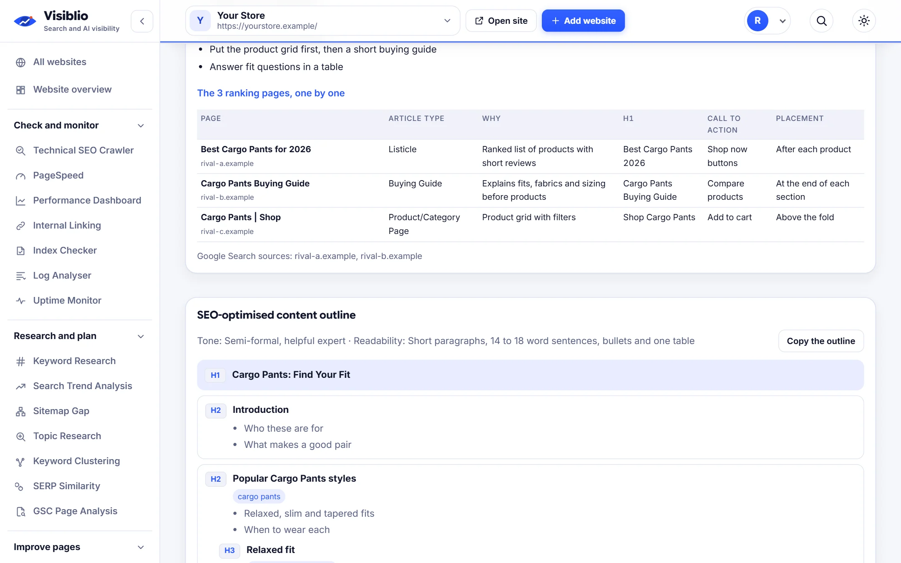Click the Y site favicon badge

200,21
